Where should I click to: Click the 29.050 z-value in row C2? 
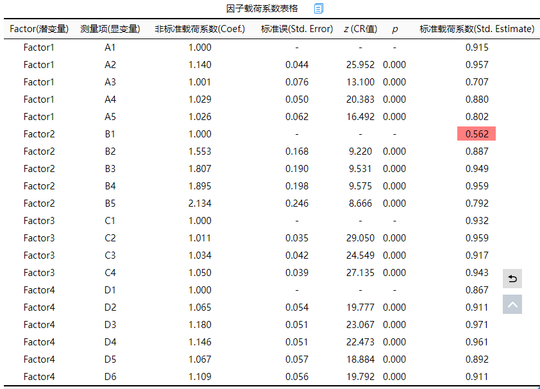pyautogui.click(x=360, y=238)
